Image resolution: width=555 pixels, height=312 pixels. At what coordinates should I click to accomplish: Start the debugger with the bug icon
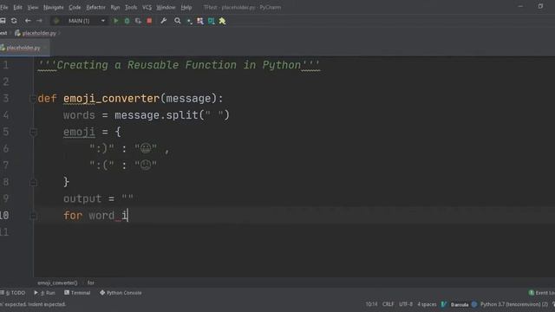(127, 21)
